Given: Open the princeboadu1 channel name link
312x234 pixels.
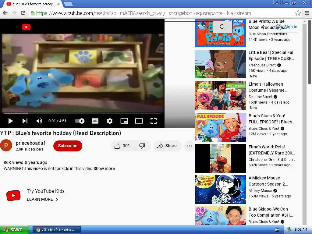Looking at the screenshot, I should (x=31, y=143).
